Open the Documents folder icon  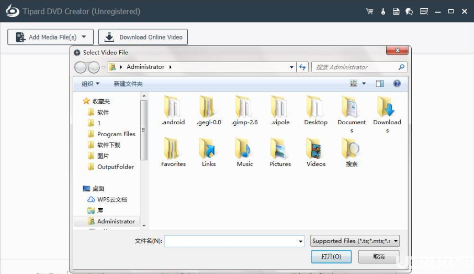351,107
